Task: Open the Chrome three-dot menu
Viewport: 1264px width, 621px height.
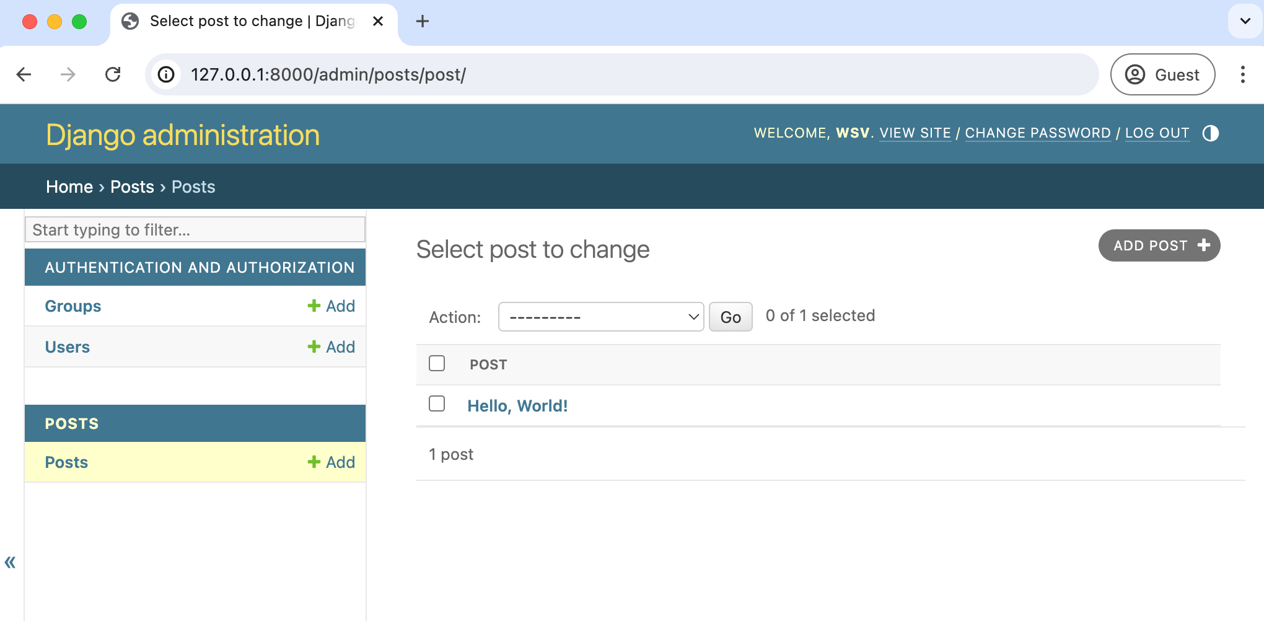Action: (x=1242, y=74)
